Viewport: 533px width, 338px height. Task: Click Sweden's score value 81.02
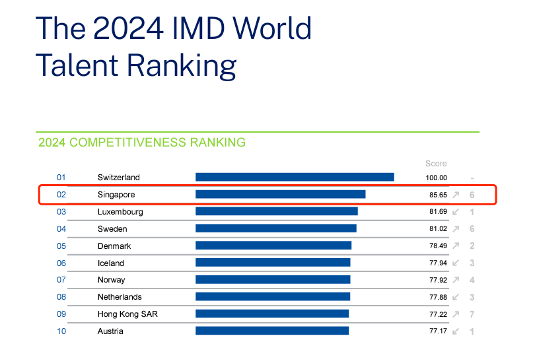point(436,229)
